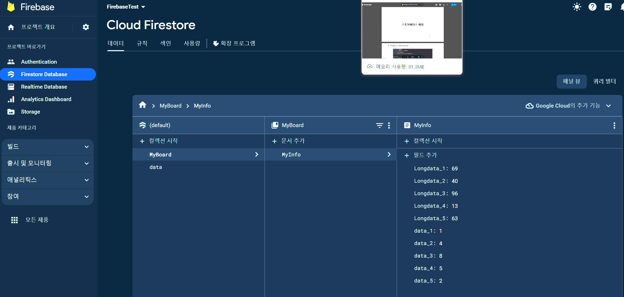Open the FirebaseTest project dropdown
The image size is (624, 297).
coord(126,7)
